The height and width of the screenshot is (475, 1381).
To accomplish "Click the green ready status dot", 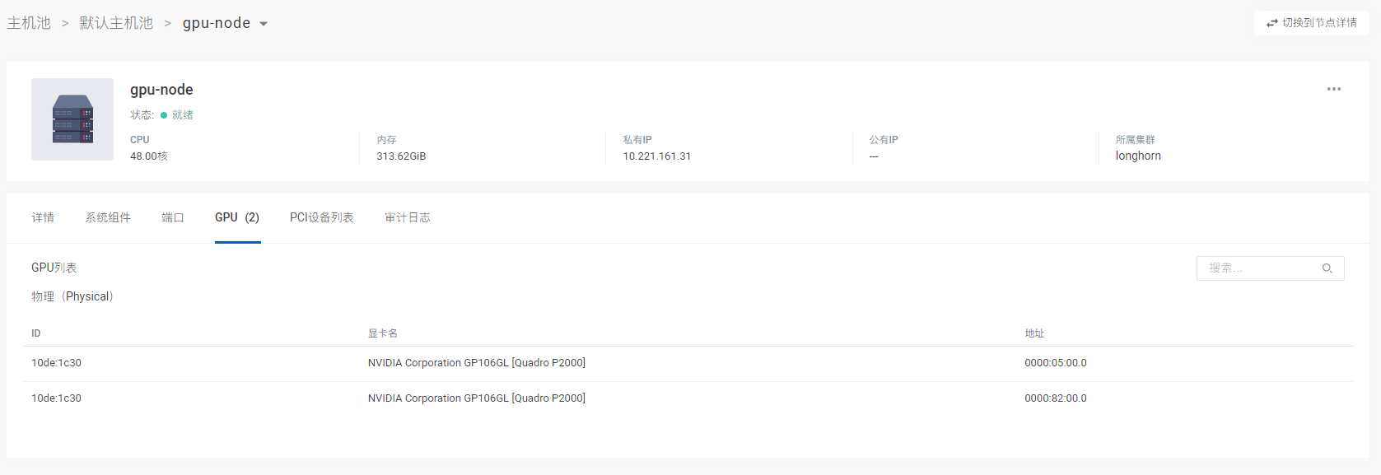I will pyautogui.click(x=164, y=115).
